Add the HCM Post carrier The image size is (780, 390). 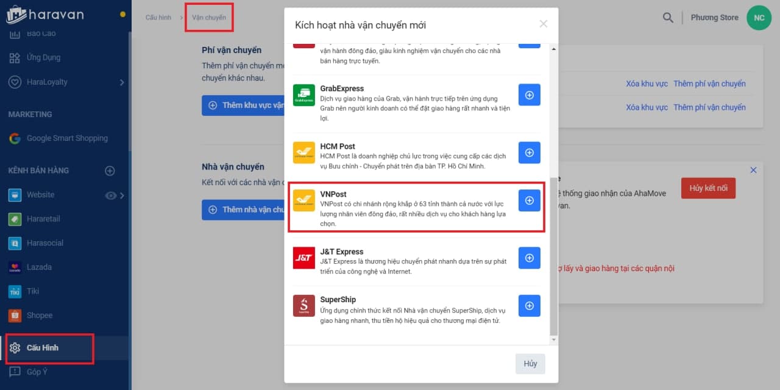(530, 152)
